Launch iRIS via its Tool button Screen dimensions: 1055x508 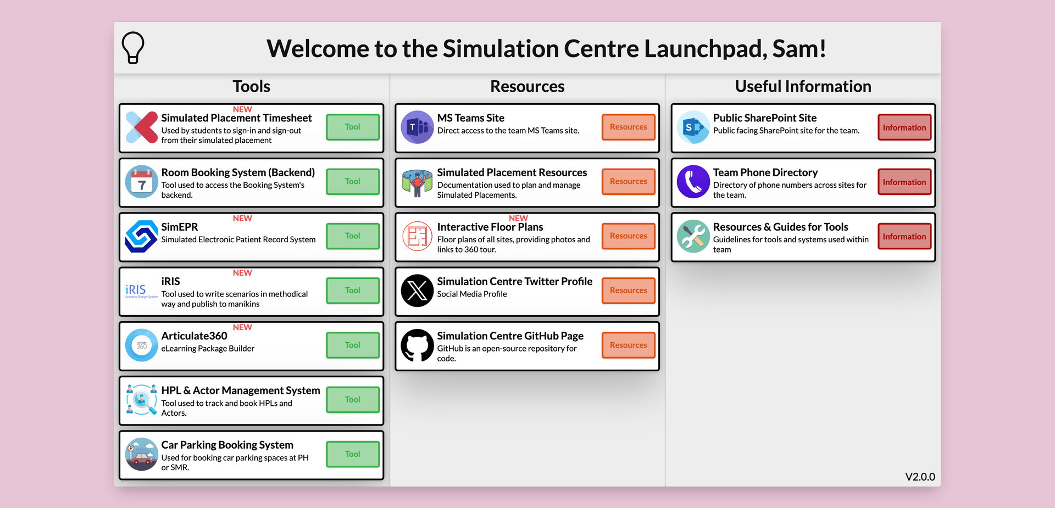(353, 290)
